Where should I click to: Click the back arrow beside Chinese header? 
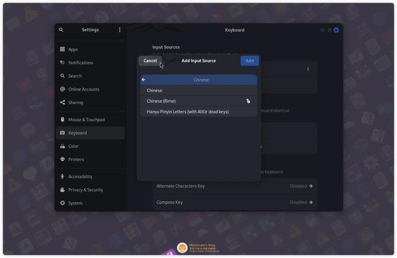144,80
